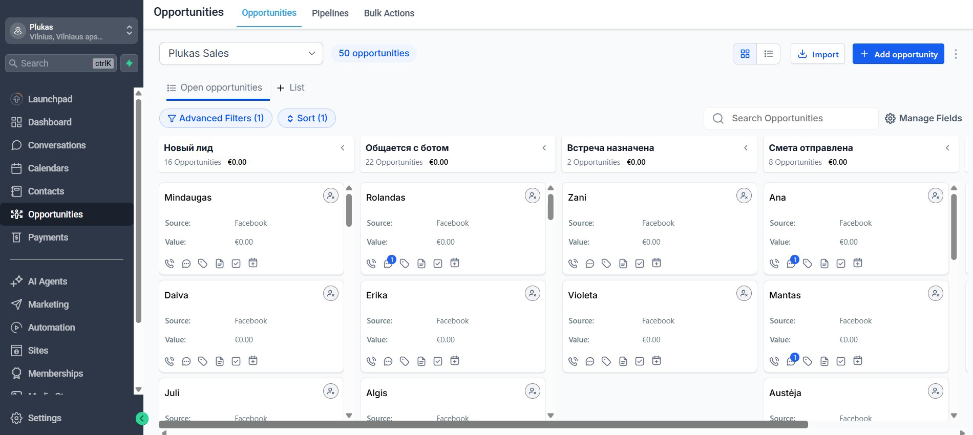Switch to list view
Viewport: 973px width, 435px height.
point(769,54)
